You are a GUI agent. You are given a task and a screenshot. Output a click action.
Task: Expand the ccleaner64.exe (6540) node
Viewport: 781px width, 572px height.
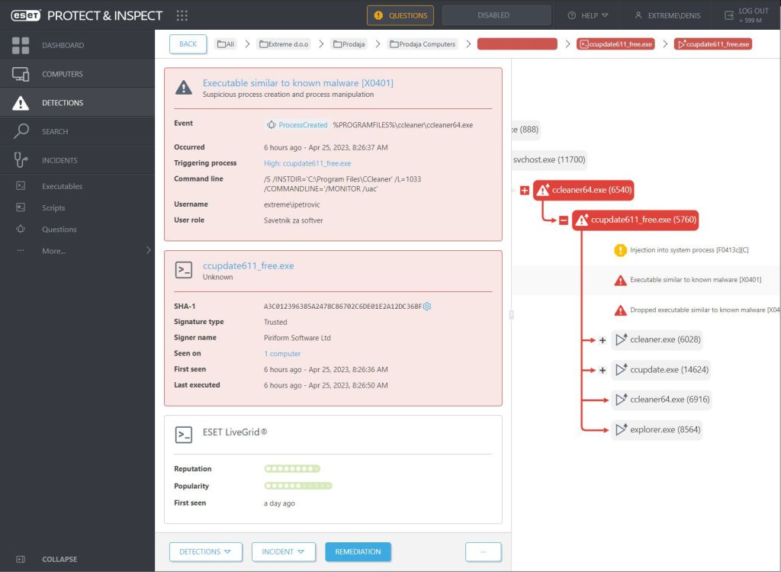(524, 190)
